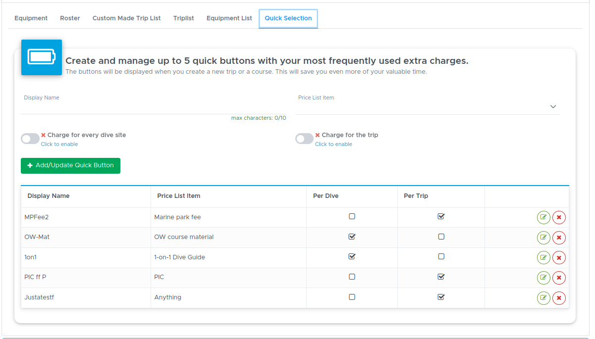Click the 1-on-1 Dive Guide cell
Image resolution: width=595 pixels, height=339 pixels.
click(228, 257)
